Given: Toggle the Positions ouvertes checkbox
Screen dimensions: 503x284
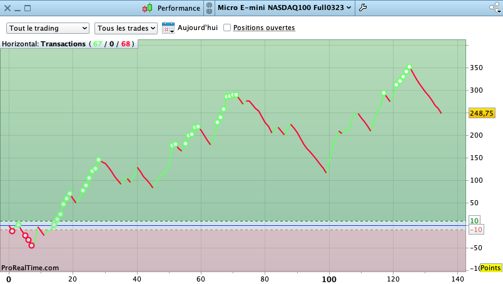Looking at the screenshot, I should pos(227,28).
